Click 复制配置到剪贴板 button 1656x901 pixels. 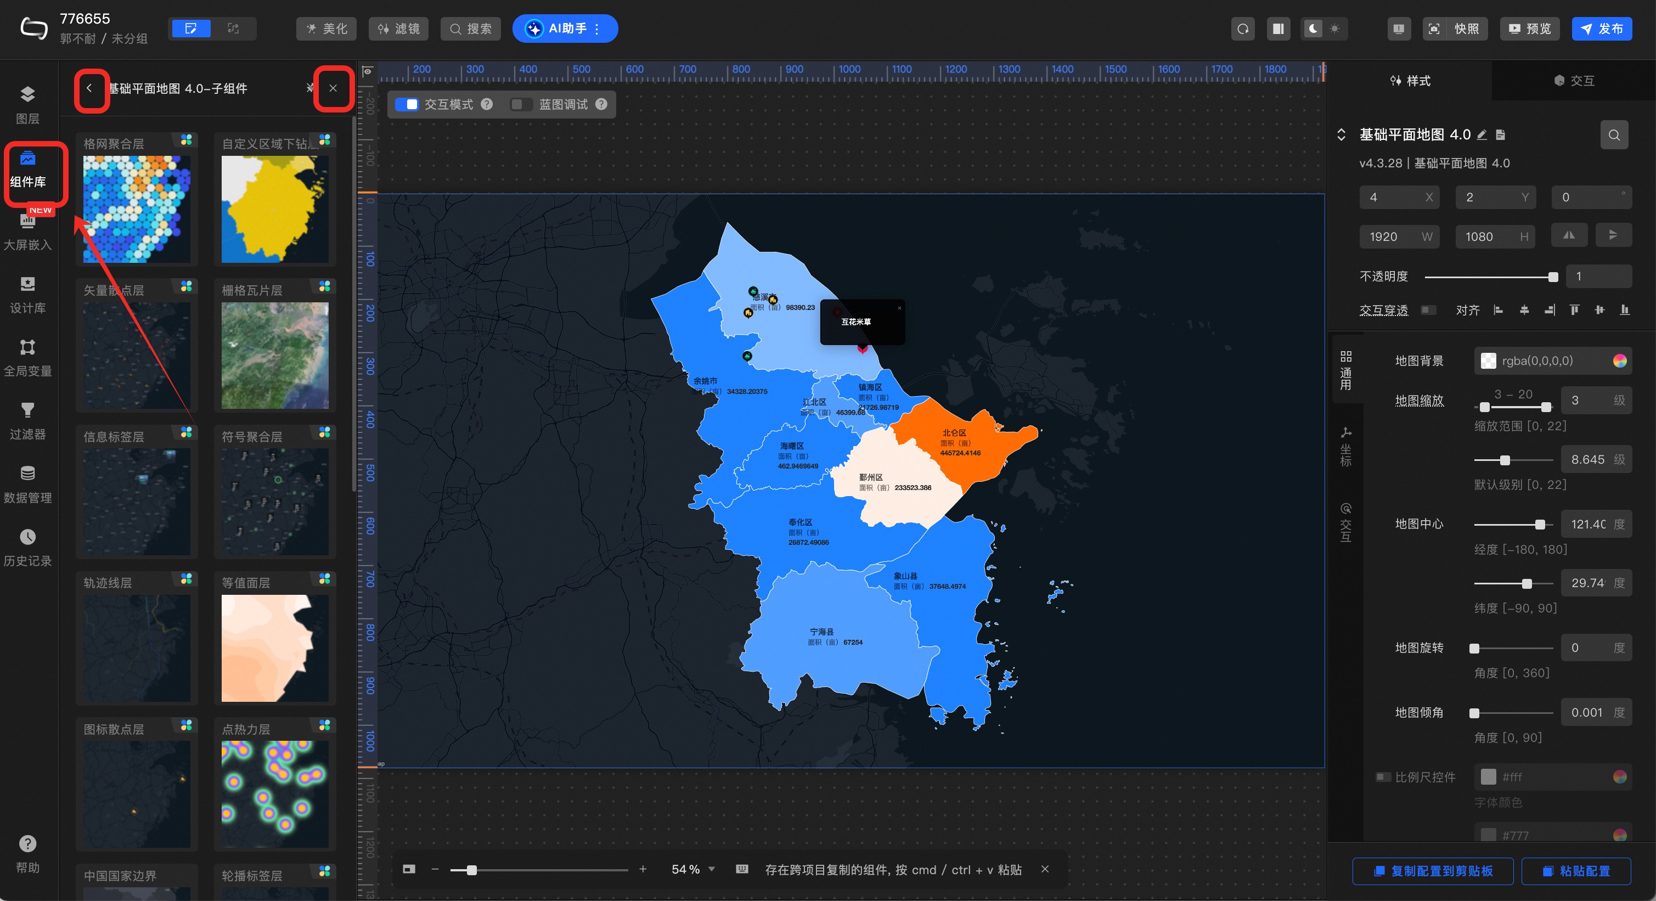click(1432, 871)
